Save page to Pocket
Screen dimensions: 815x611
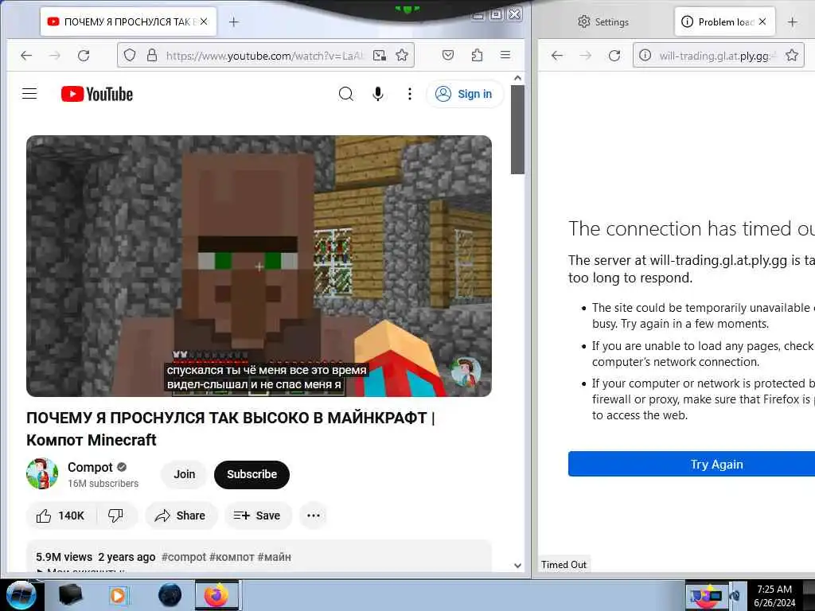[448, 55]
